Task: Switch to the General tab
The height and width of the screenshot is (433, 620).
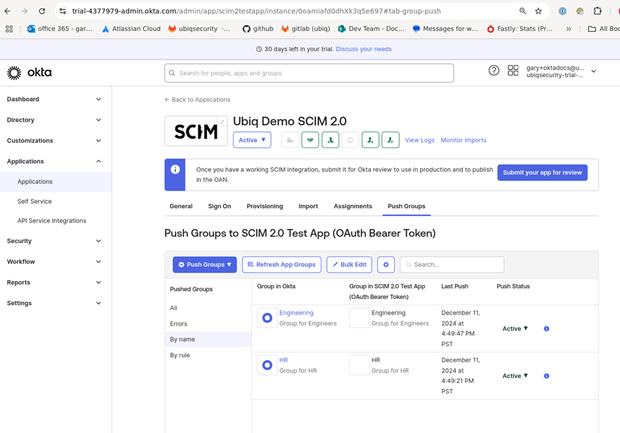Action: (181, 206)
